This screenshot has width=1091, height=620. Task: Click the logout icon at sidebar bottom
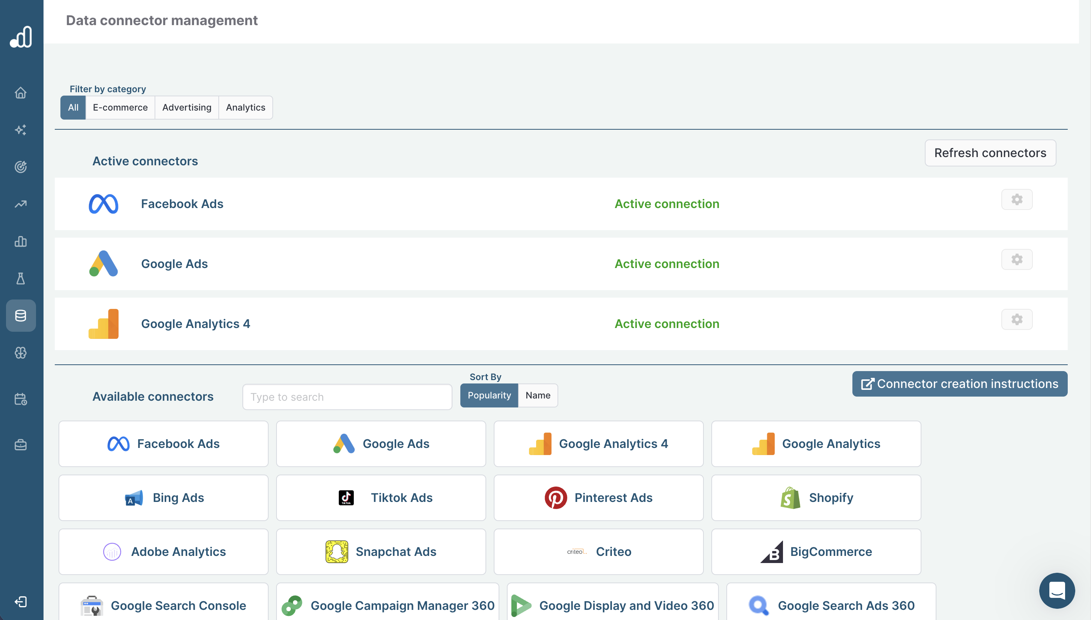[x=21, y=602]
